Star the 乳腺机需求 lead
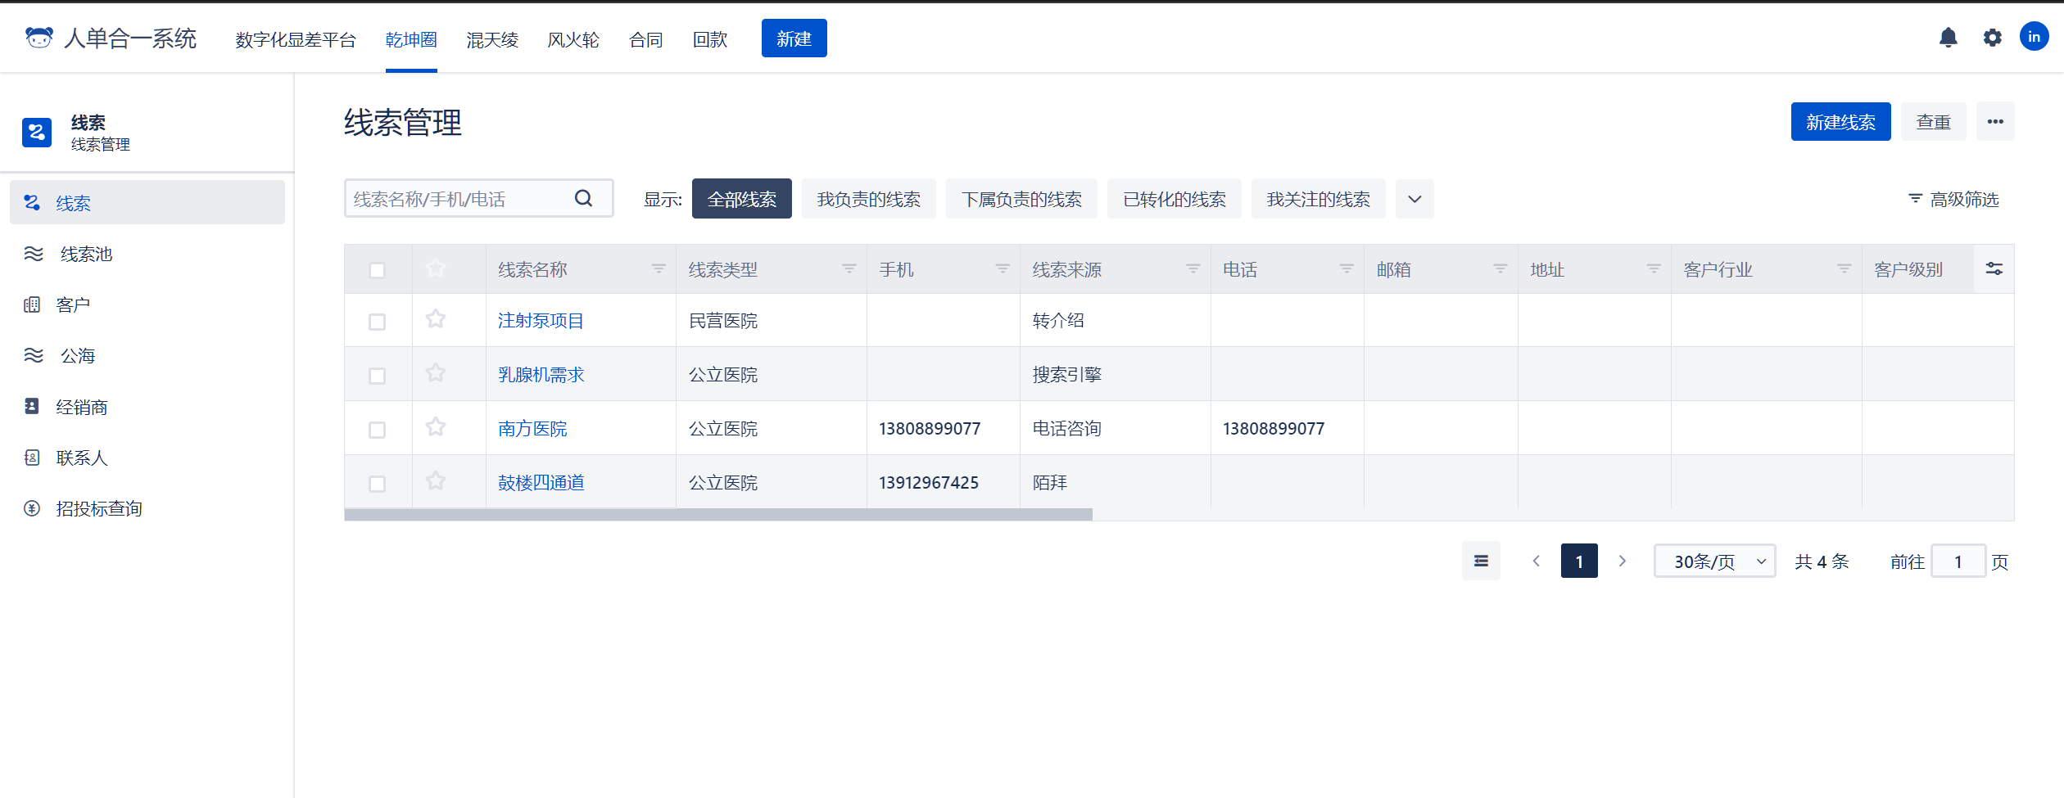Viewport: 2064px width, 798px height. point(436,372)
